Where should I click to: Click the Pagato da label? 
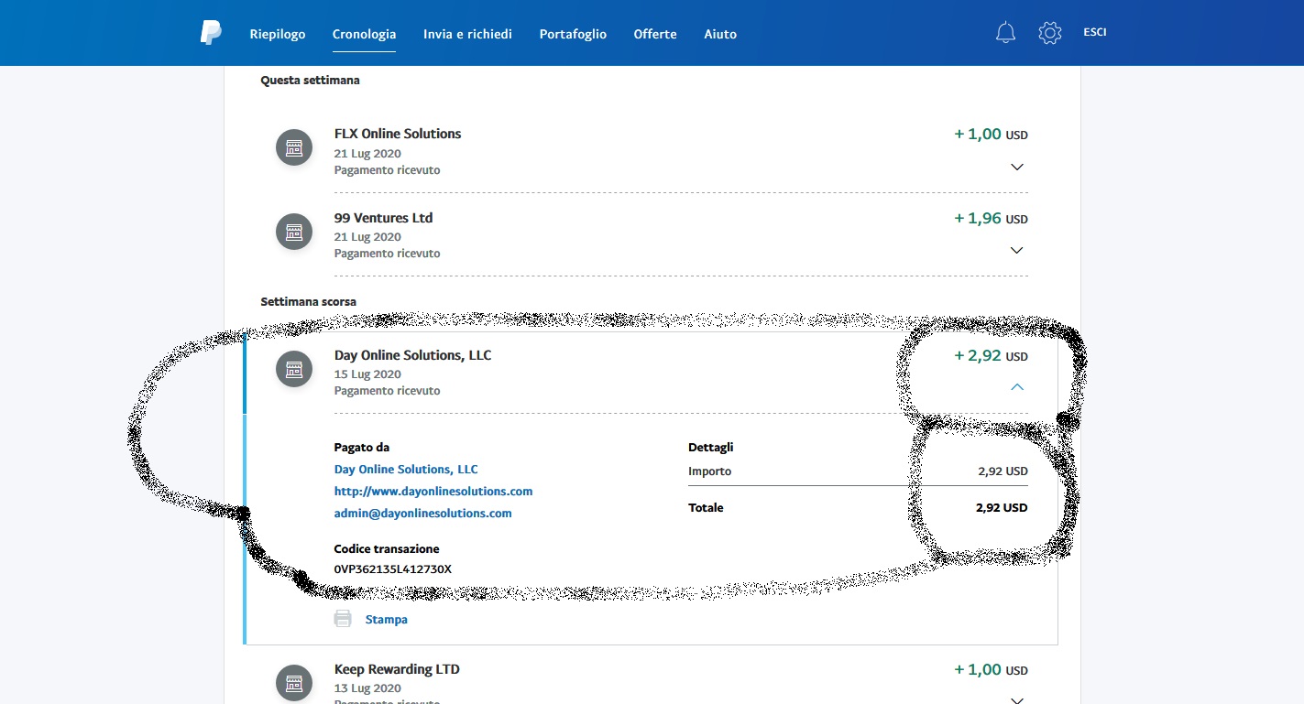362,448
